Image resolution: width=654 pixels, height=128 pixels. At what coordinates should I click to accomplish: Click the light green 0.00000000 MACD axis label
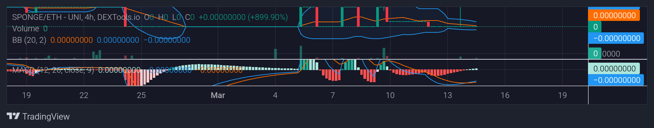click(614, 69)
